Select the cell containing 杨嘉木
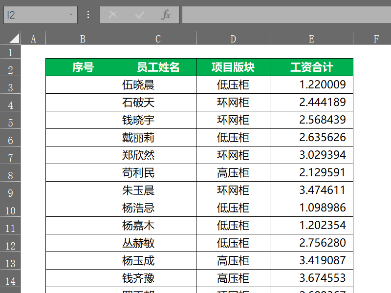The image size is (391, 293). click(158, 226)
